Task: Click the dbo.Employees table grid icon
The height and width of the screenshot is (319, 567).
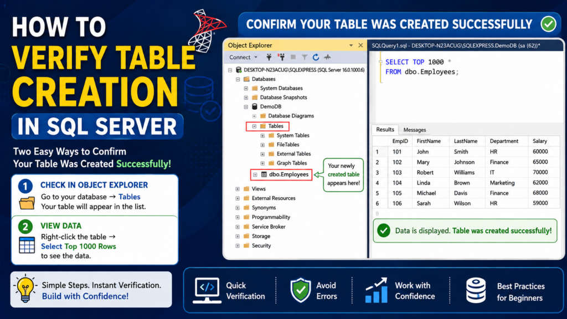Action: 264,174
